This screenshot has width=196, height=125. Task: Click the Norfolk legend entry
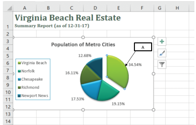pyautogui.click(x=26, y=71)
